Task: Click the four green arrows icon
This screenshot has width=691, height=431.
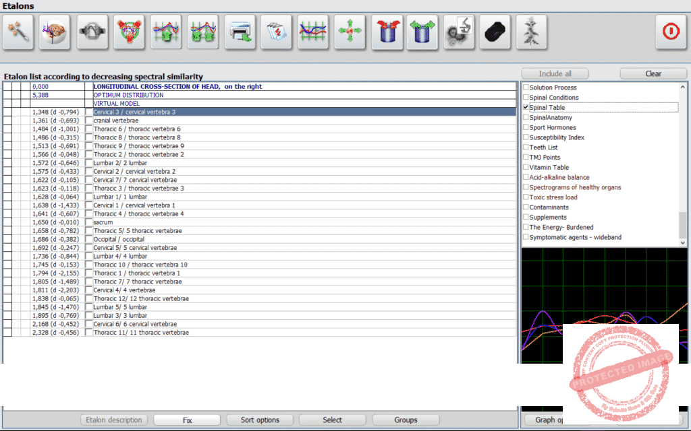Action: [x=350, y=32]
